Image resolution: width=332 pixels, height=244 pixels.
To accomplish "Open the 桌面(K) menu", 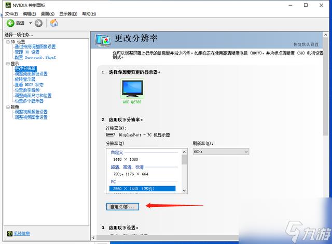I will pyautogui.click(x=47, y=14).
